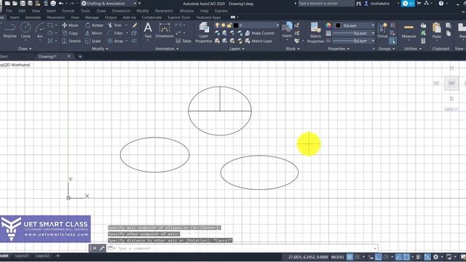Click the Copy tool
This screenshot has height=262, width=466.
point(70,33)
